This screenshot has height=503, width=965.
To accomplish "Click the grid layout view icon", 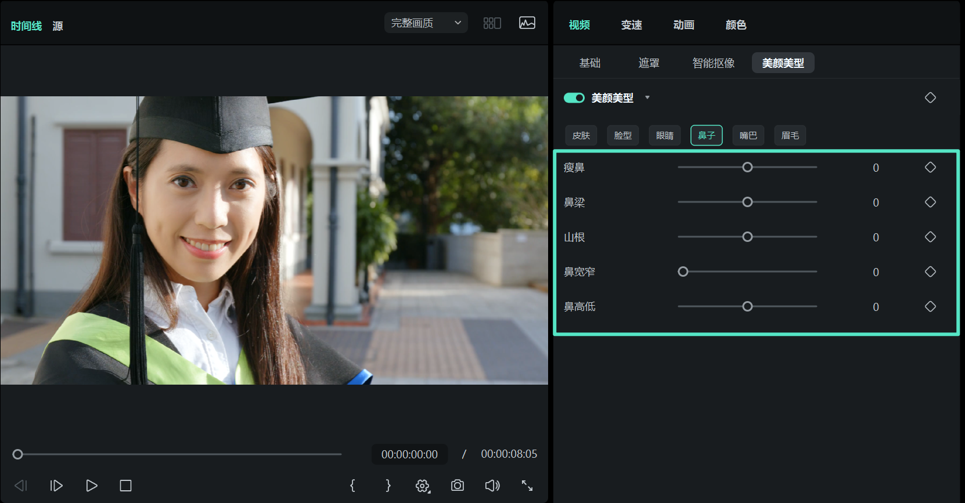I will [492, 23].
